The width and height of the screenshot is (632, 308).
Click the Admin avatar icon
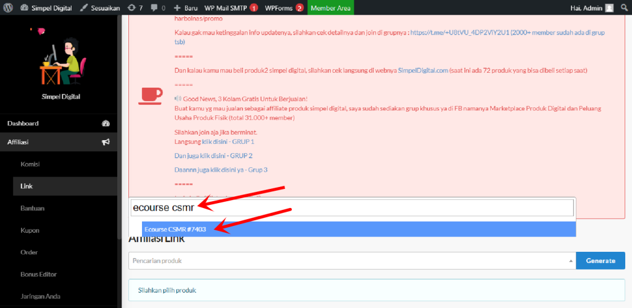tap(609, 7)
